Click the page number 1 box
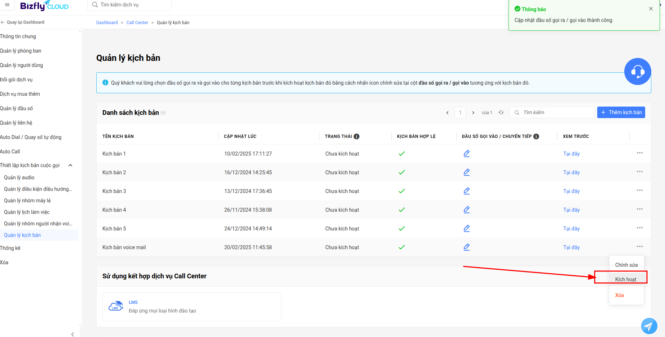665x337 pixels. (460, 113)
